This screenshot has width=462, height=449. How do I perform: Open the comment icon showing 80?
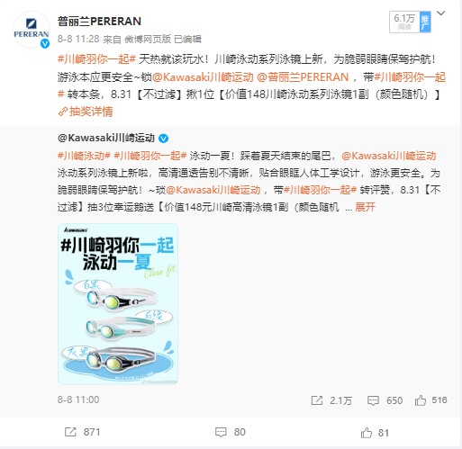[221, 432]
